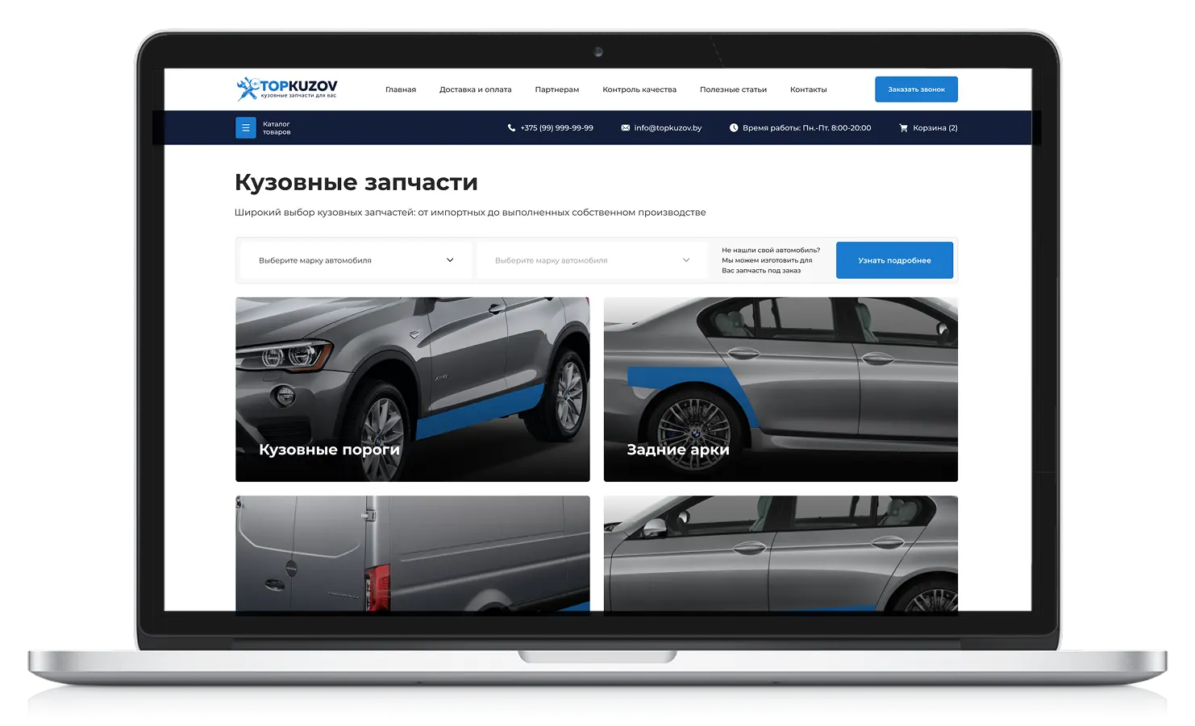Click the info@topkuzov.by email link
1195x726 pixels.
pyautogui.click(x=668, y=128)
